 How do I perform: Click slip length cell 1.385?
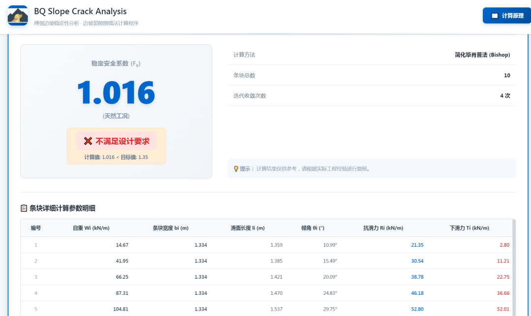point(276,261)
